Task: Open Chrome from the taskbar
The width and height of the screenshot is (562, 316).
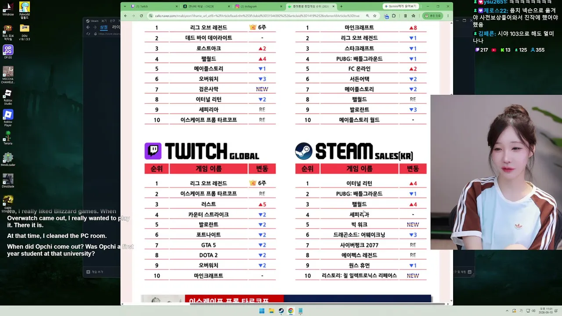Action: (x=291, y=311)
